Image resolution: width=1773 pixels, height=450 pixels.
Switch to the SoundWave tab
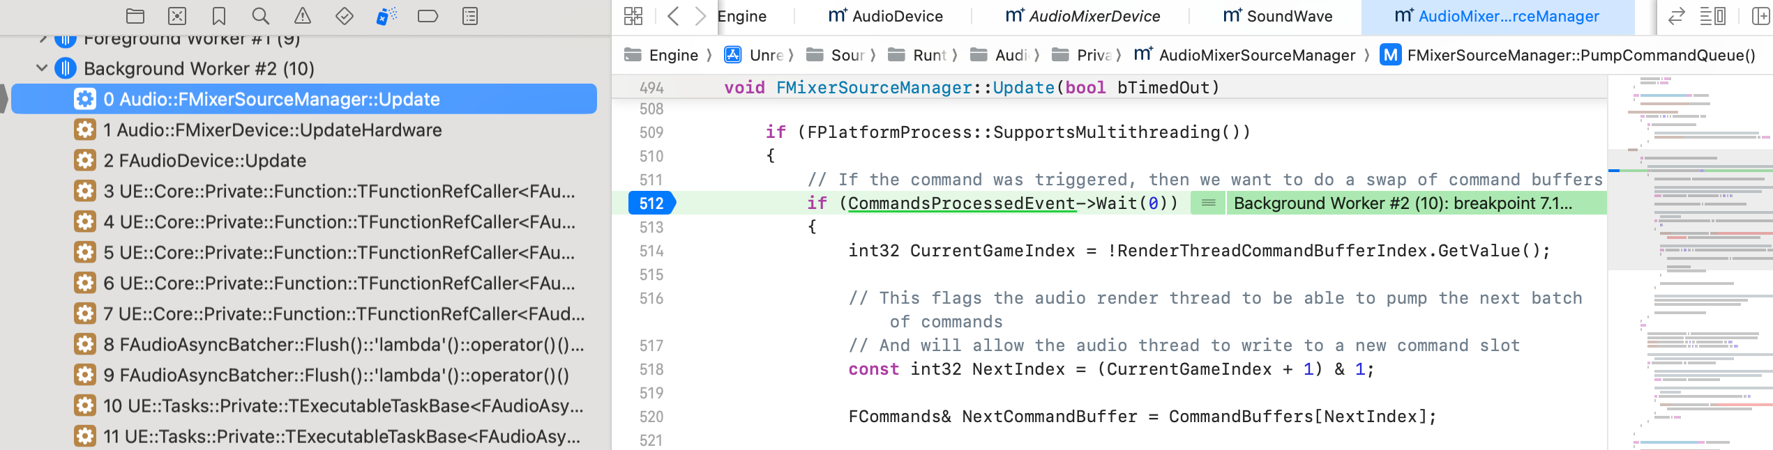(1277, 16)
